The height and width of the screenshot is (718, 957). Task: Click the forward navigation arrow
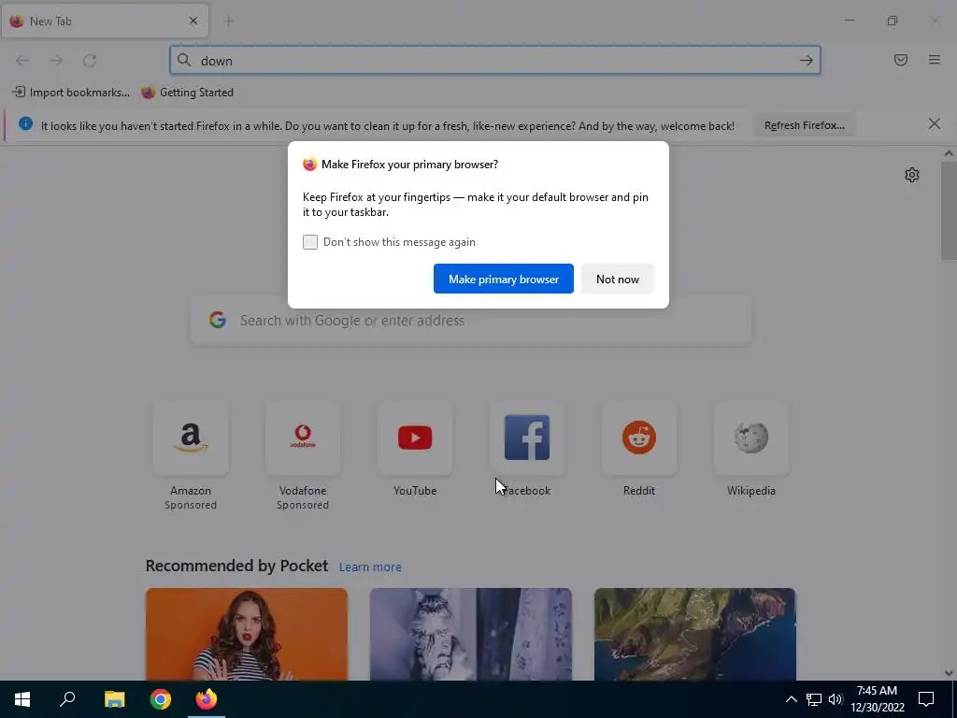point(56,61)
